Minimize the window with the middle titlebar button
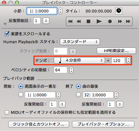Screen dimensions: 139x131 pos(10,2)
